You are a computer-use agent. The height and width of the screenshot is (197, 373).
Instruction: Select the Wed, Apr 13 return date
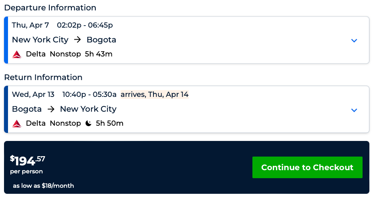coord(33,94)
